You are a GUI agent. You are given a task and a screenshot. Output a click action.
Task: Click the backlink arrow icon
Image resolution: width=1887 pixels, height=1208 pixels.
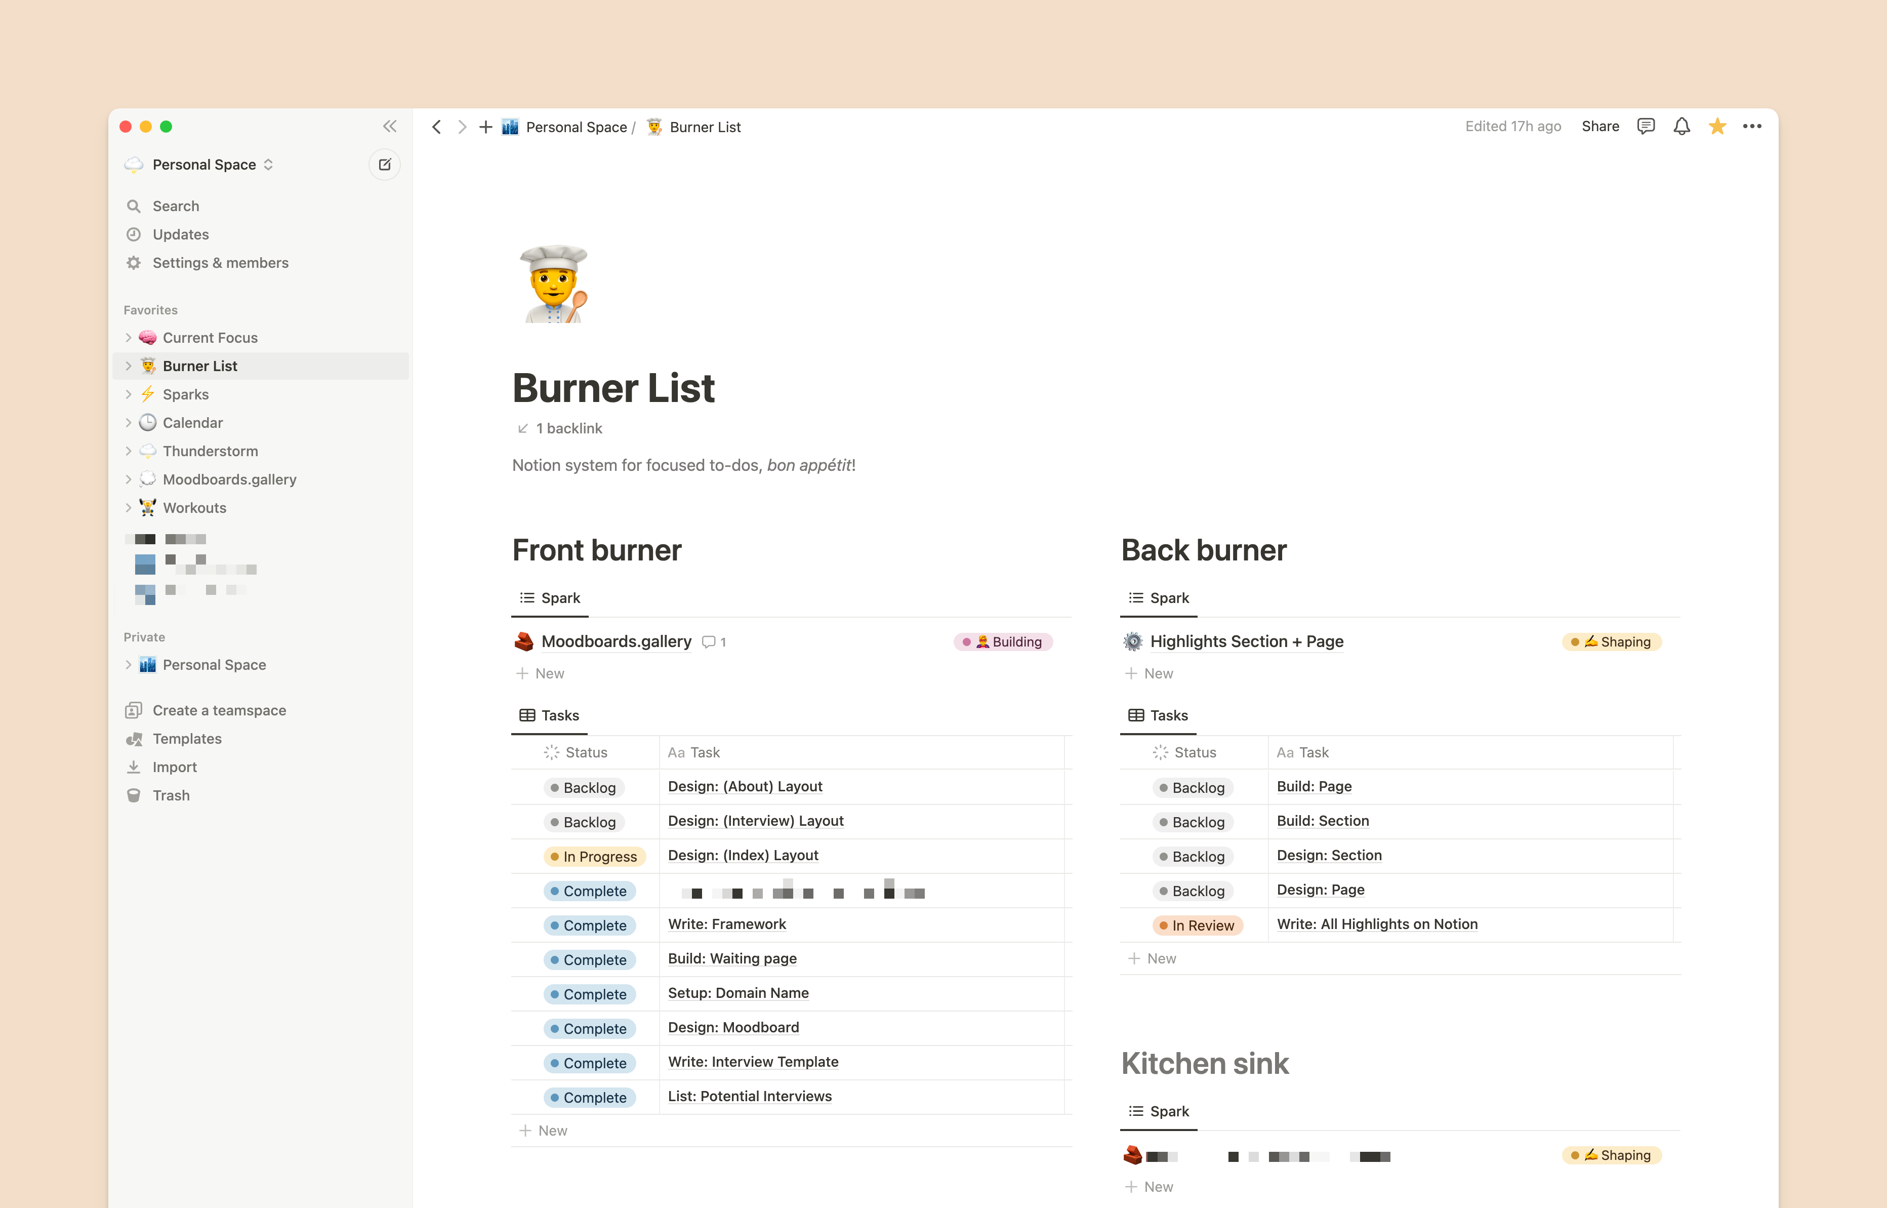click(x=523, y=428)
